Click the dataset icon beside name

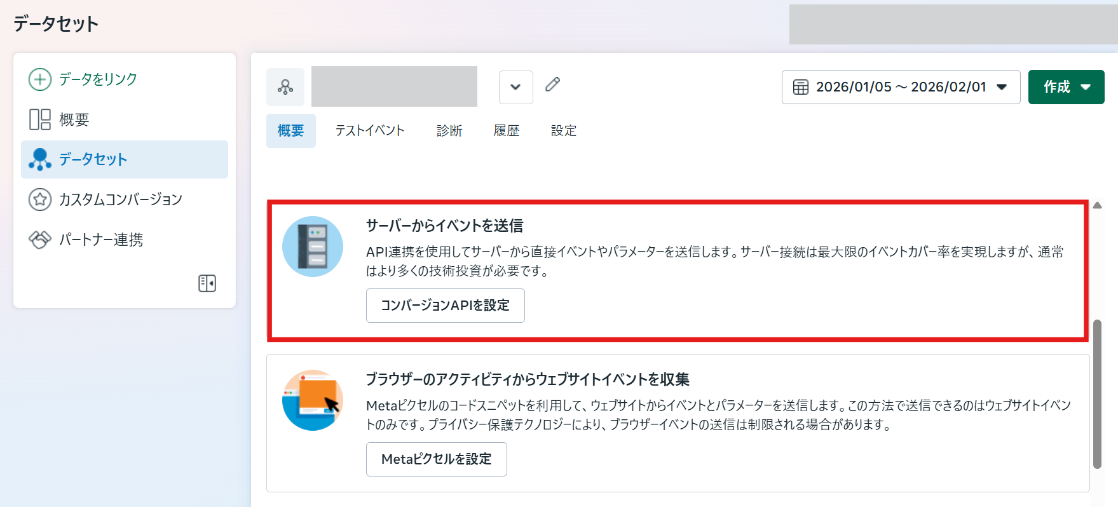[x=285, y=87]
